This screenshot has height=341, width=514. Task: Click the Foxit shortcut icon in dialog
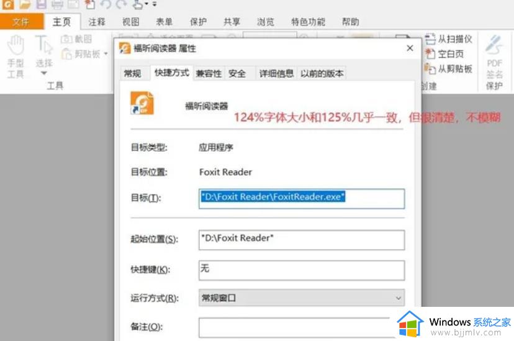coord(142,103)
